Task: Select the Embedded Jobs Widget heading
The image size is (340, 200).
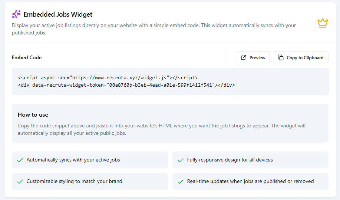Action: (x=58, y=14)
